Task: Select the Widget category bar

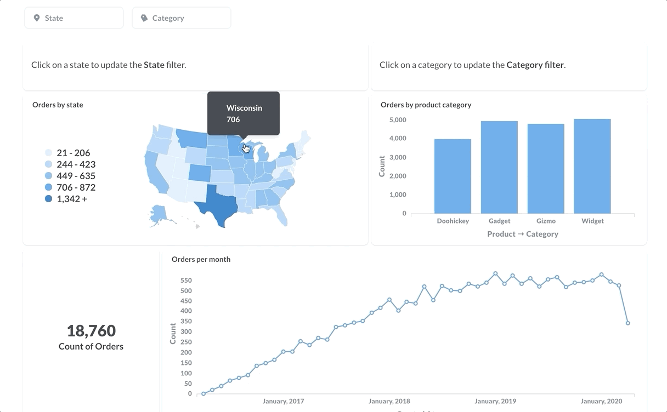Action: coord(592,166)
